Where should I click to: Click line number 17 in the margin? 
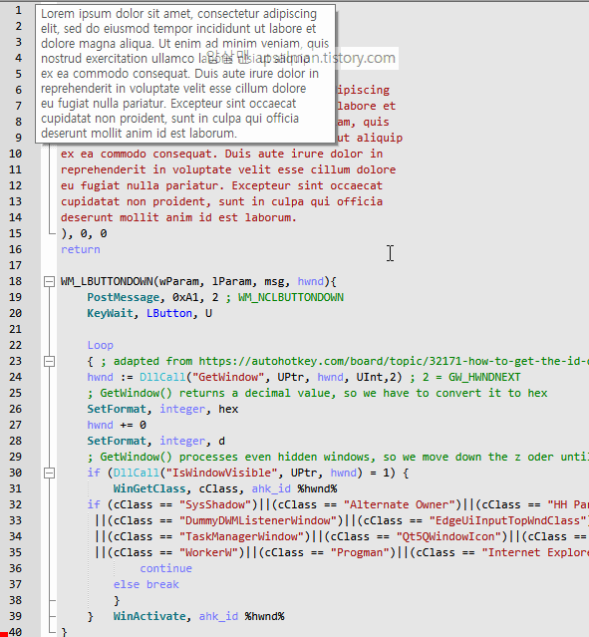15,265
